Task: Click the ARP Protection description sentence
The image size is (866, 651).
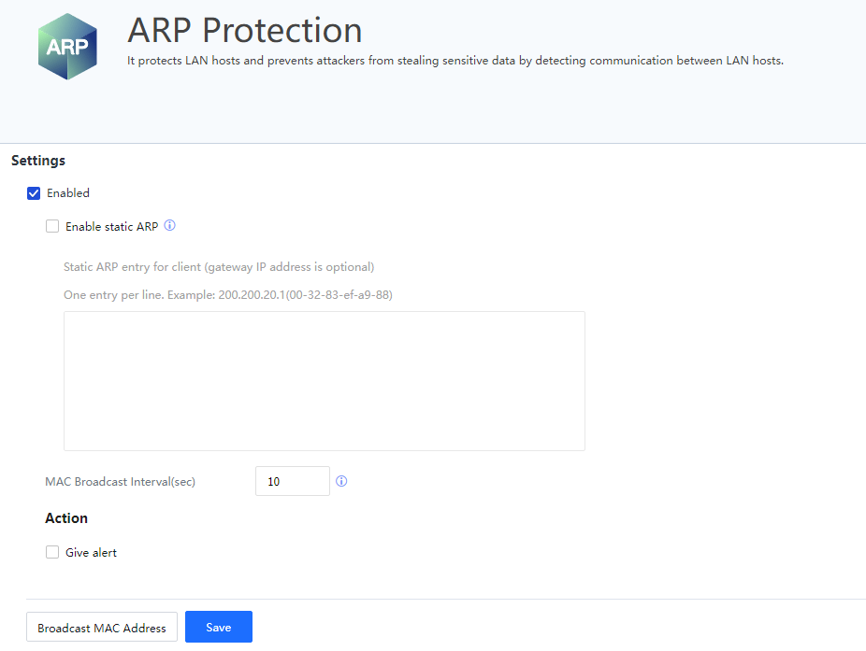Action: point(455,61)
